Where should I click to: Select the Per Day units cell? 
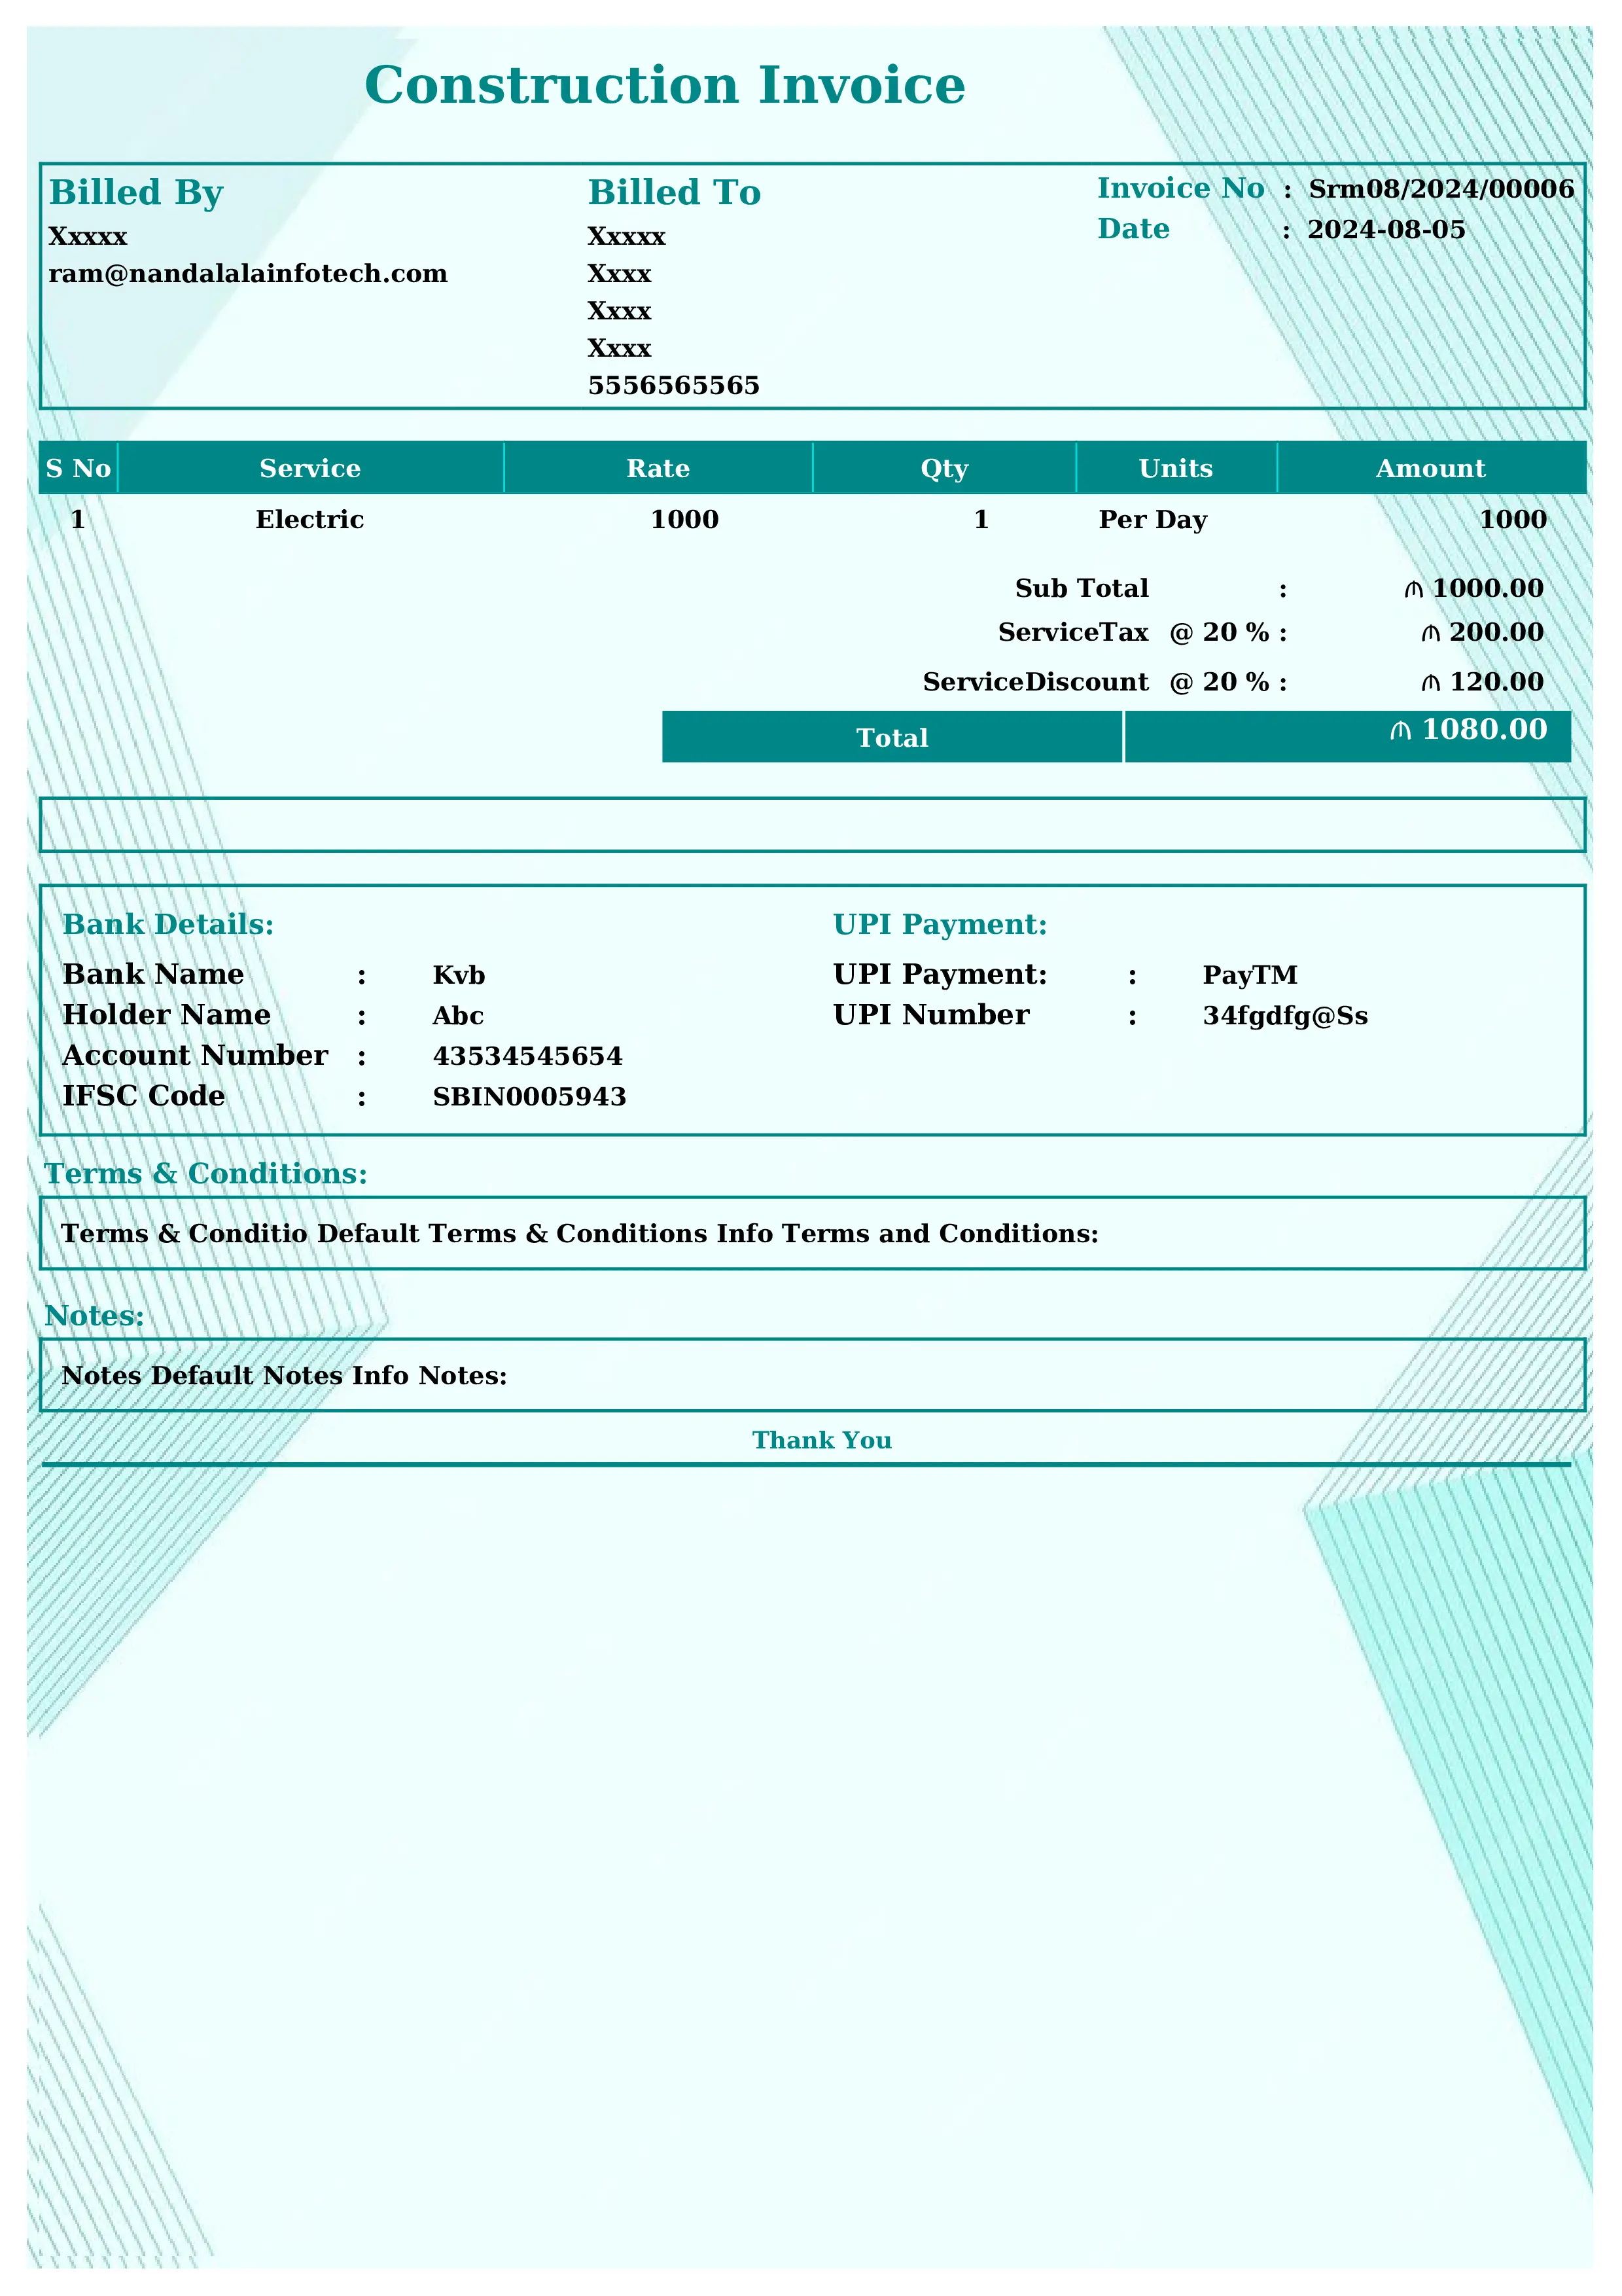pyautogui.click(x=1154, y=521)
